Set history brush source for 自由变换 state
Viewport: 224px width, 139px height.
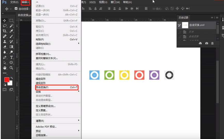tap(179, 37)
